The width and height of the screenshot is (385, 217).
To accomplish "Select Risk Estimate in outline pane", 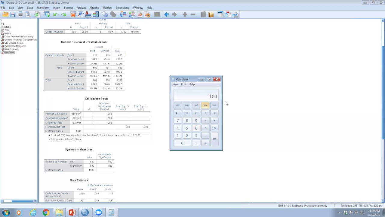I will pyautogui.click(x=11, y=49).
